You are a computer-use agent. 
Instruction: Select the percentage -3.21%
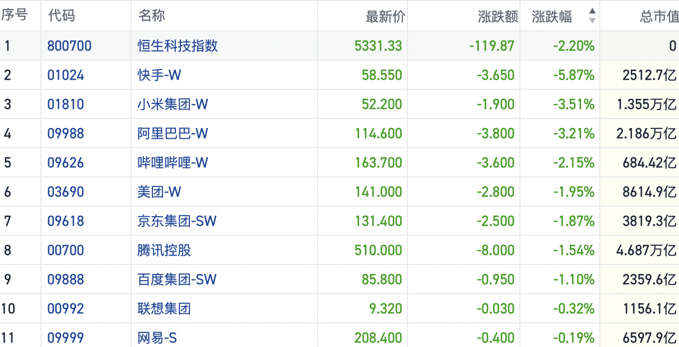(573, 133)
